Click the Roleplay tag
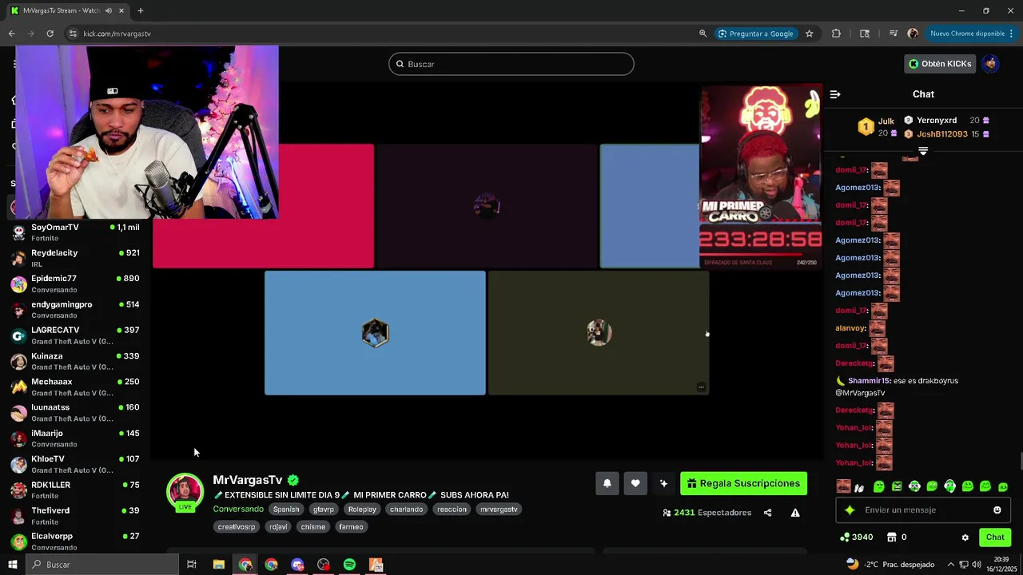 (362, 510)
